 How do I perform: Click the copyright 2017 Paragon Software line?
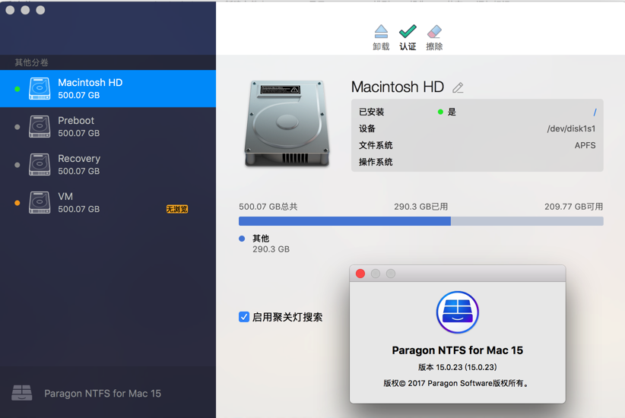click(457, 383)
